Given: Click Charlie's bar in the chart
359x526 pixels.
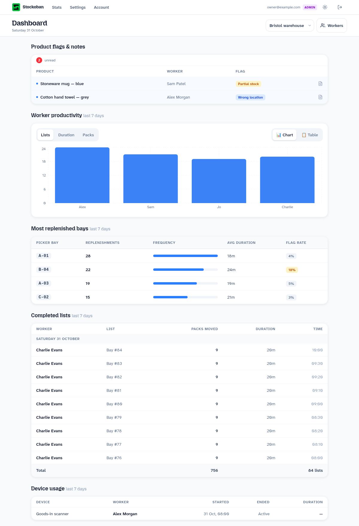Looking at the screenshot, I should pyautogui.click(x=287, y=180).
